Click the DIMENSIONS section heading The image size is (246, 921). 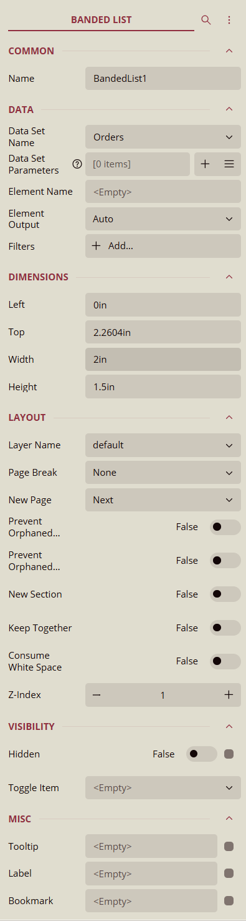[39, 277]
